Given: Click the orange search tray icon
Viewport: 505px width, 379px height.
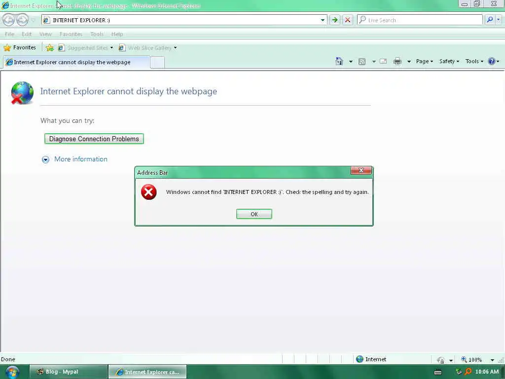Looking at the screenshot, I should click(x=468, y=372).
